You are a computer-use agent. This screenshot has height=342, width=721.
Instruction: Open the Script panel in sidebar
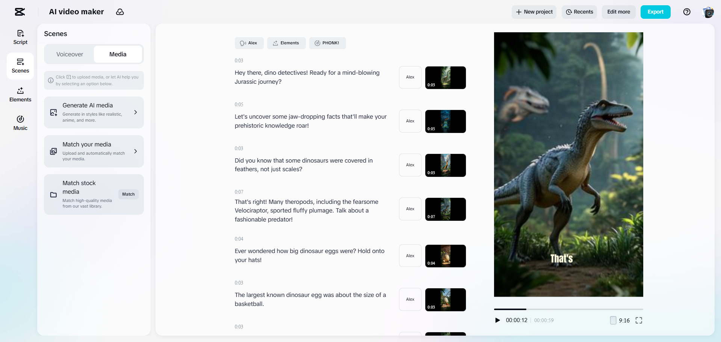(x=20, y=37)
